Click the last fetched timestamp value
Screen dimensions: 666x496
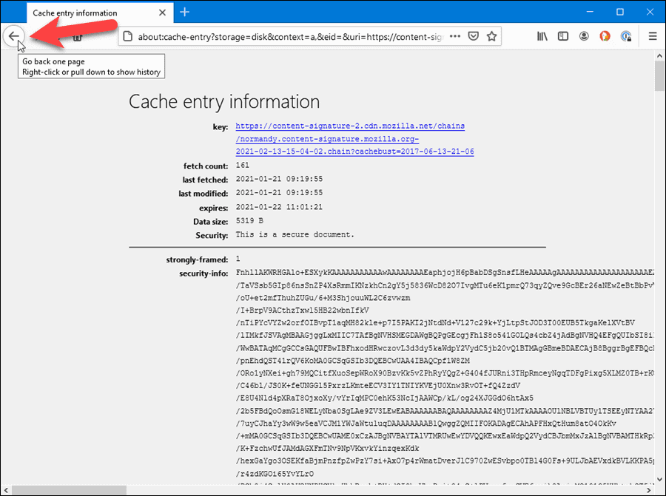click(x=279, y=179)
